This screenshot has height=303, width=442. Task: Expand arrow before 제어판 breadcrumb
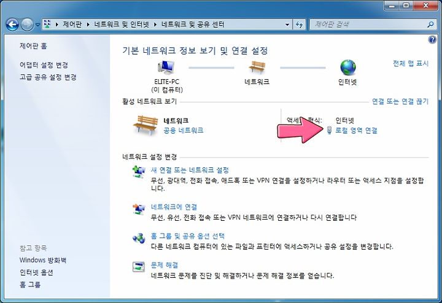point(56,25)
